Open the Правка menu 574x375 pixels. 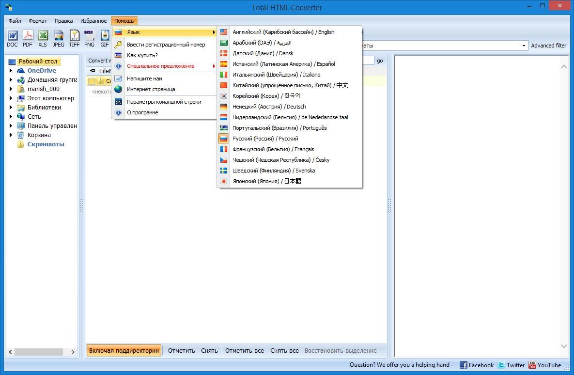pos(63,21)
